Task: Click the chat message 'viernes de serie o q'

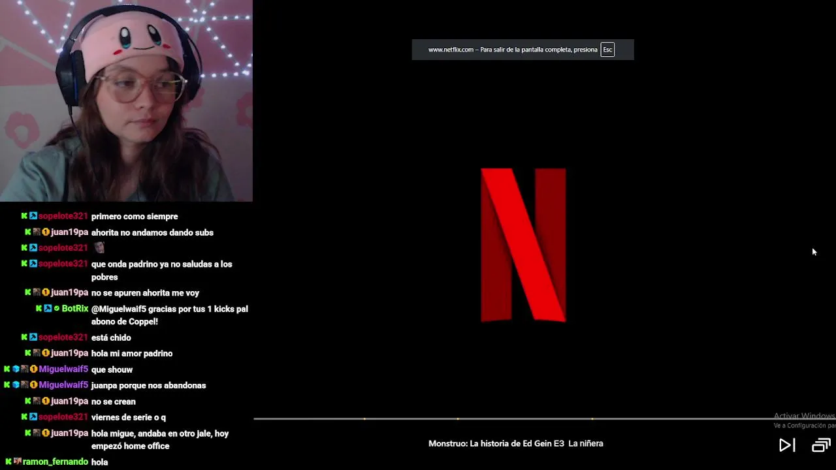Action: [x=129, y=417]
